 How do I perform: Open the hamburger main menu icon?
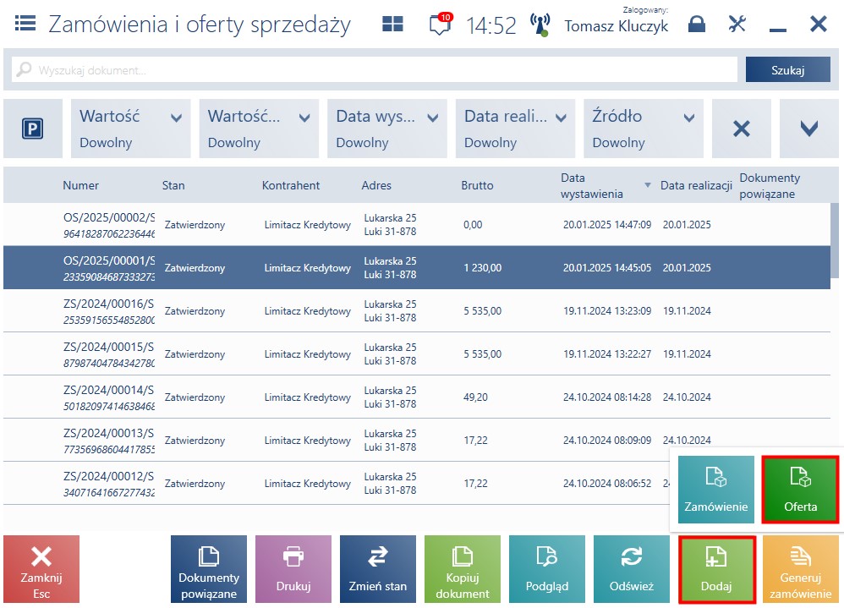[25, 24]
